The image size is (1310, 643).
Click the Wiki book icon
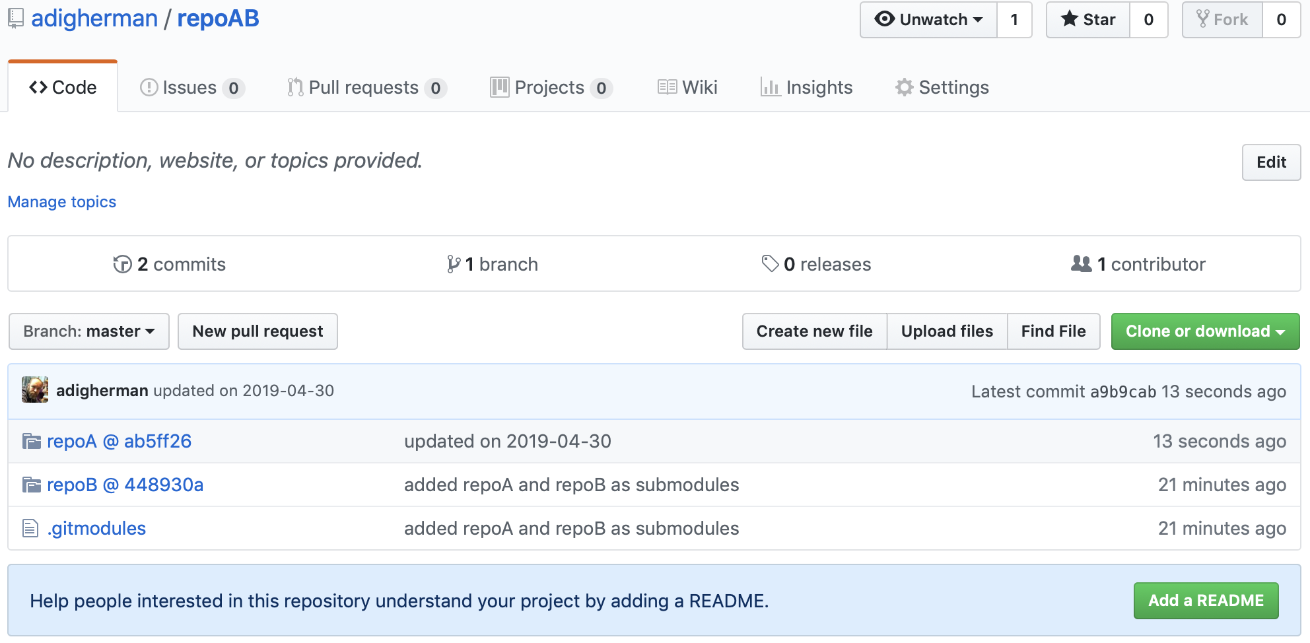[667, 87]
